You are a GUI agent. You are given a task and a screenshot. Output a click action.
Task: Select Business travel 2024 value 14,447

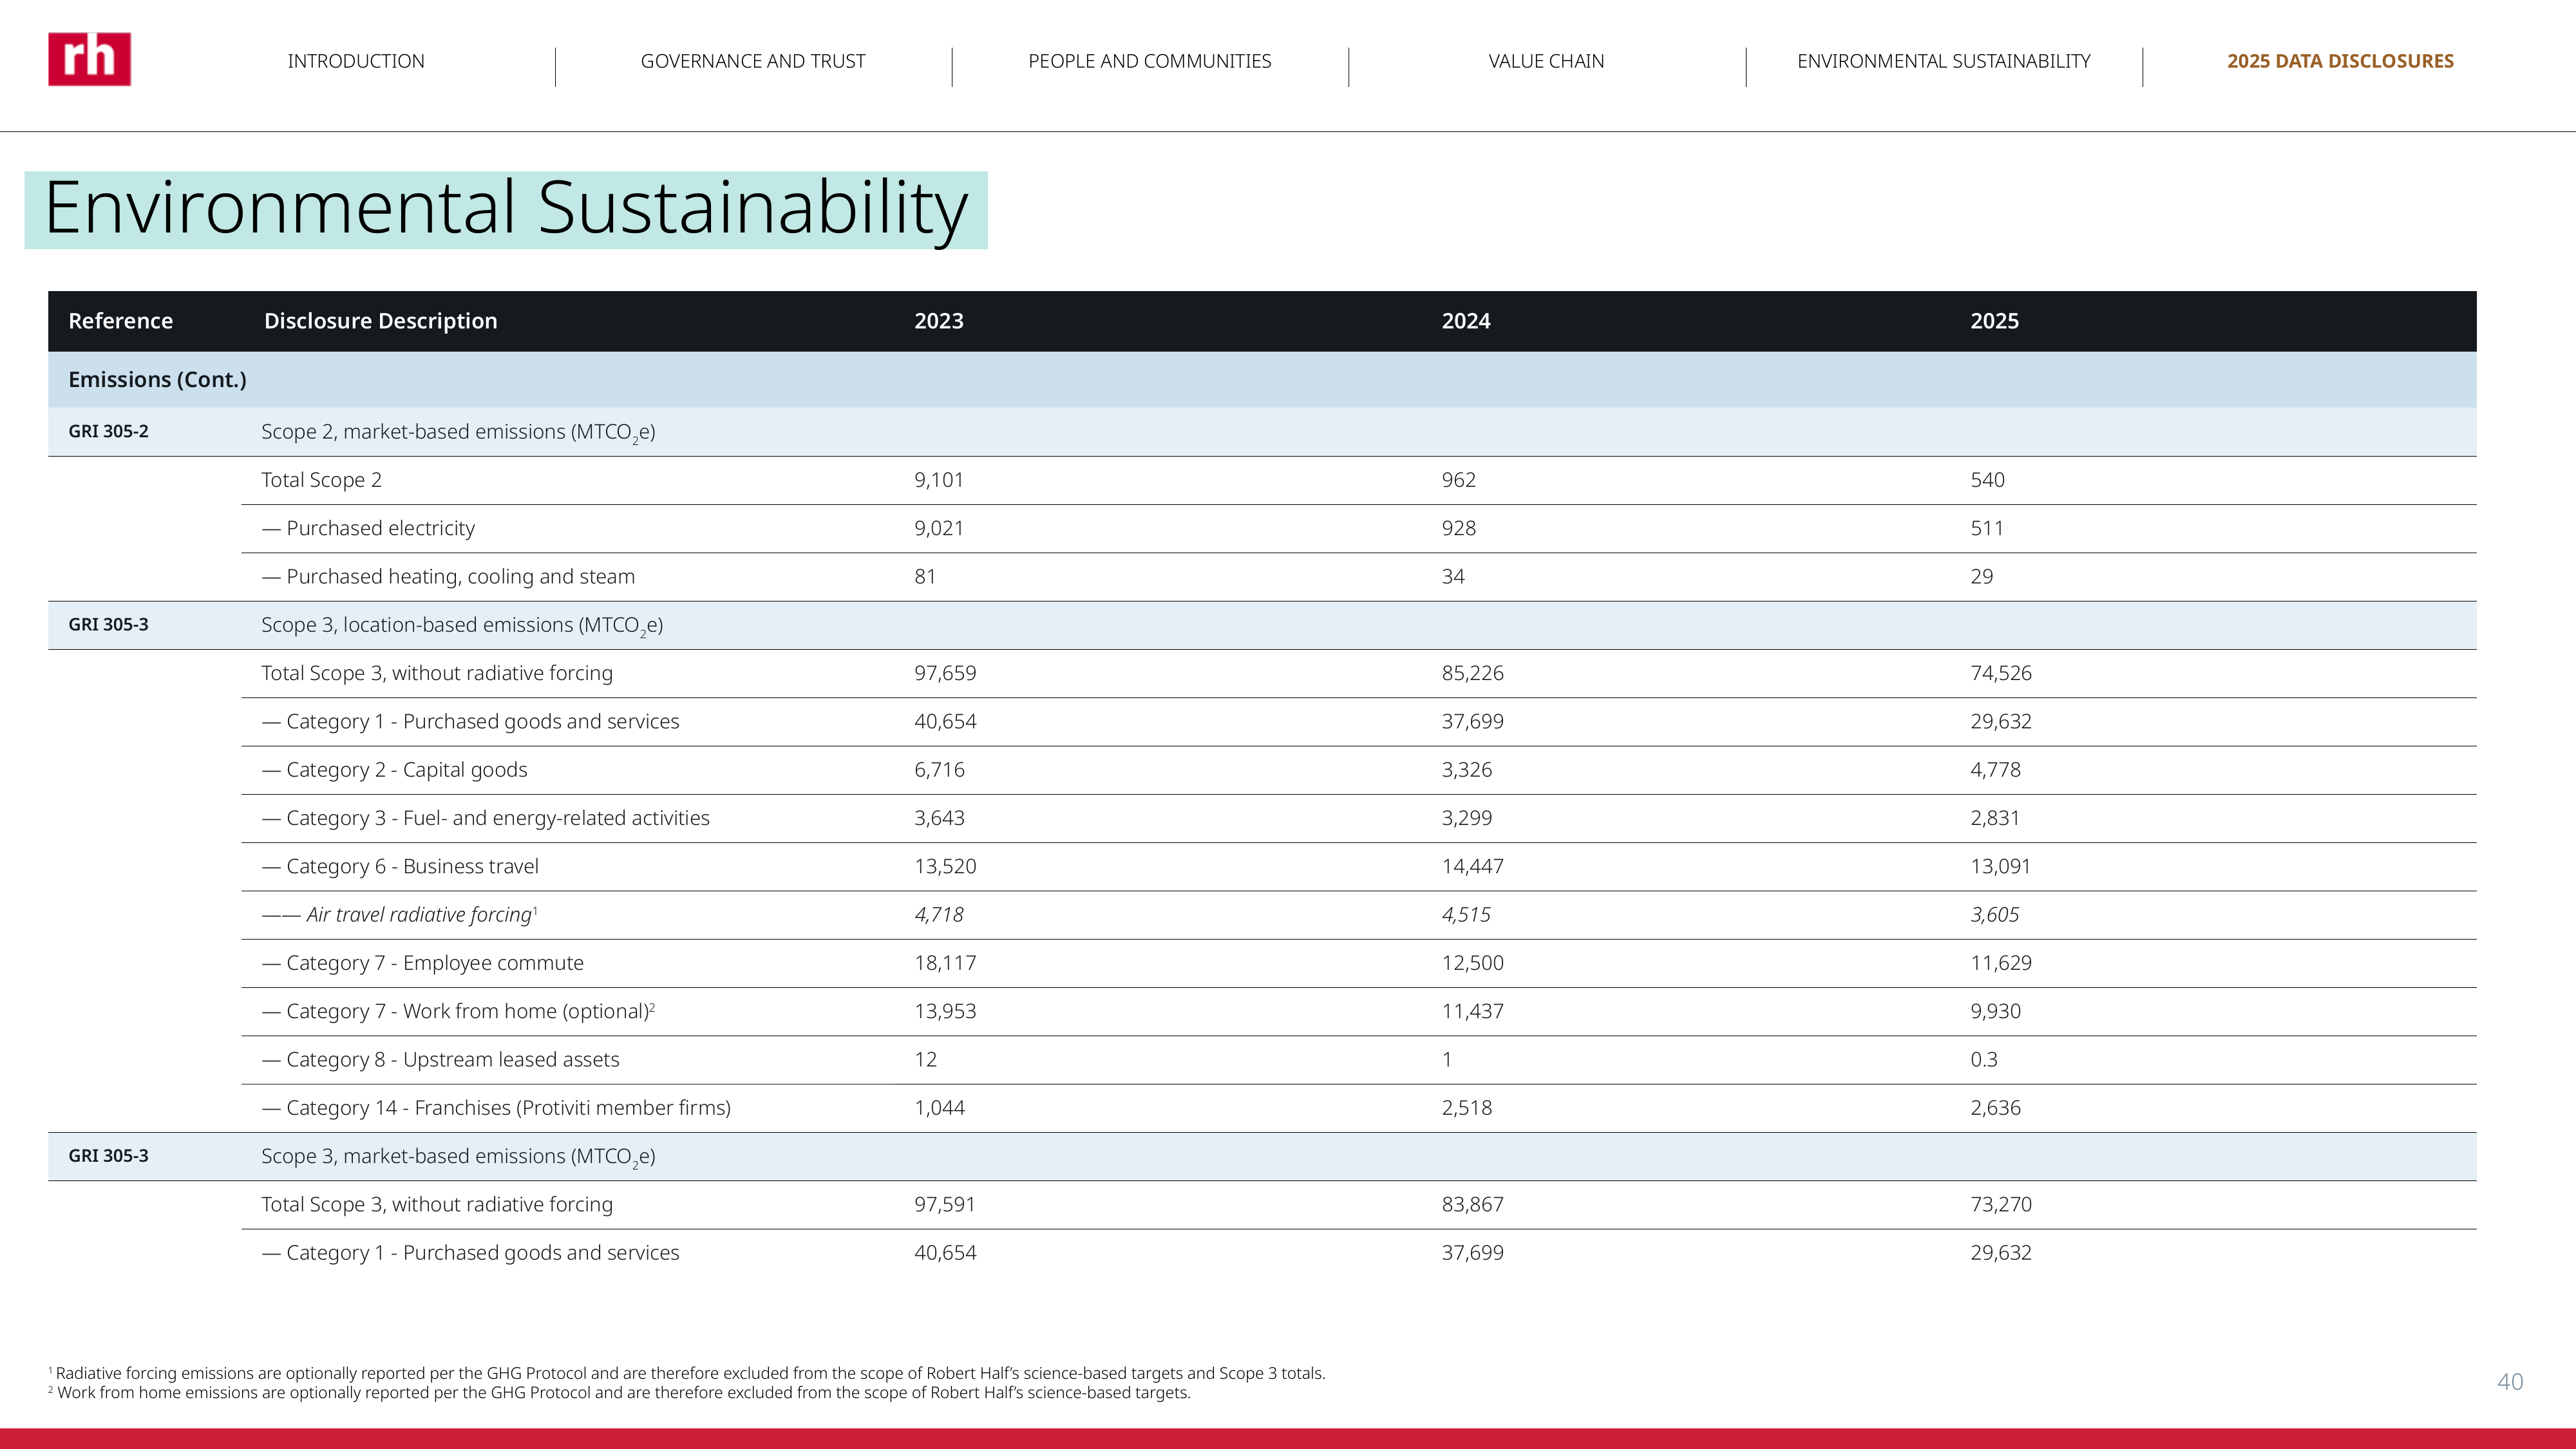coord(1472,866)
